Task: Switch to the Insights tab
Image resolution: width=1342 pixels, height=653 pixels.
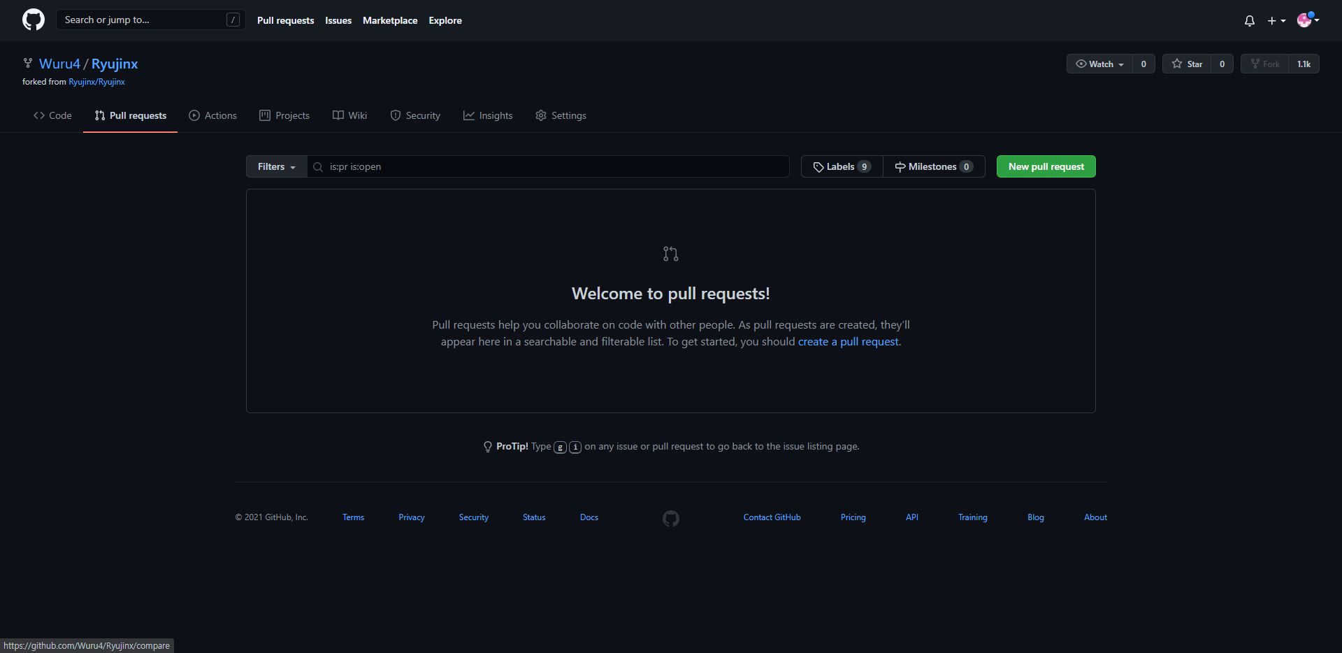Action: [x=488, y=115]
